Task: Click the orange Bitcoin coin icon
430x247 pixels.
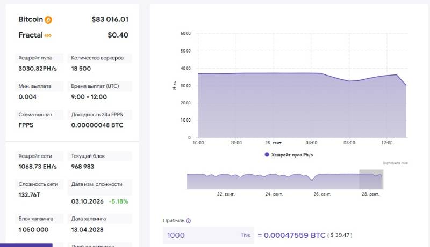Action: (x=48, y=20)
